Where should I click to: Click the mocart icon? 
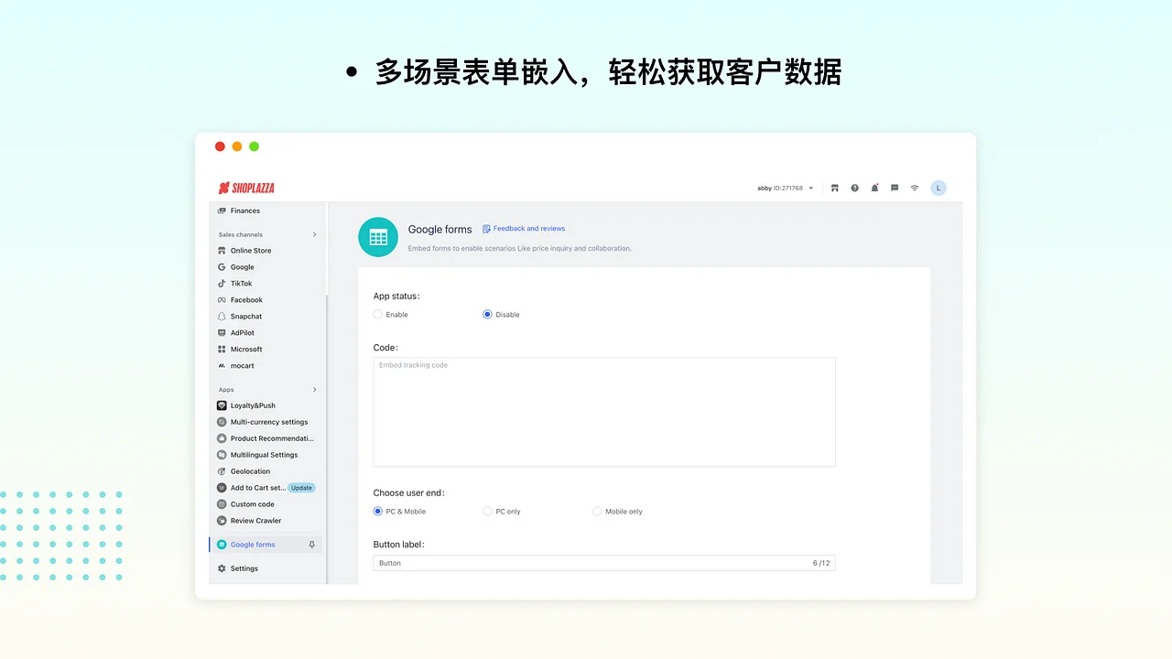coord(222,366)
